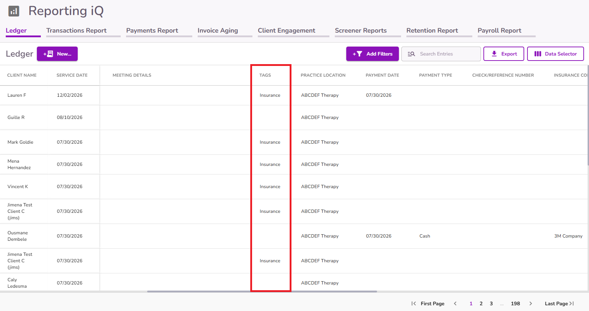This screenshot has width=589, height=311.
Task: Click the Reporting iQ chart logo icon
Action: [14, 11]
